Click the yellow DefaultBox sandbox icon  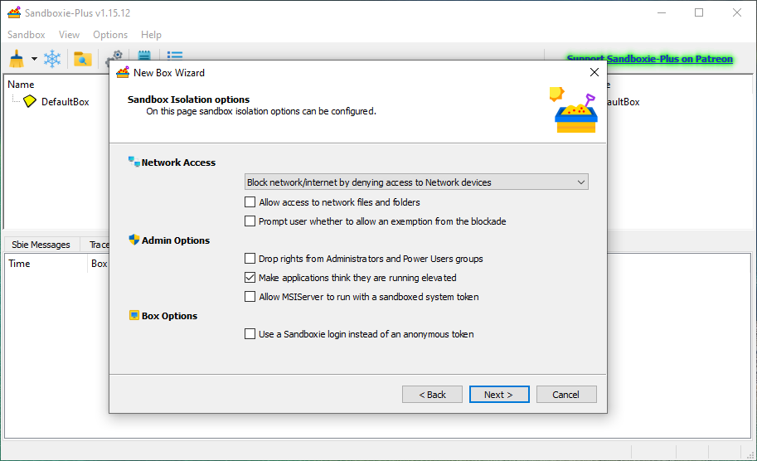pos(30,101)
